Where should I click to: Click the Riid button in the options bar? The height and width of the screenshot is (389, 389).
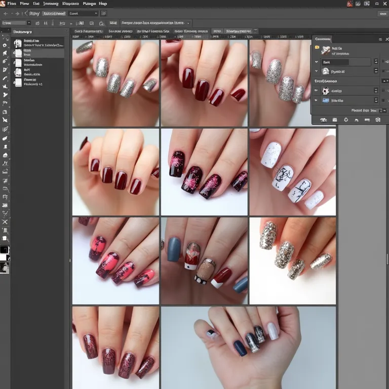[113, 23]
